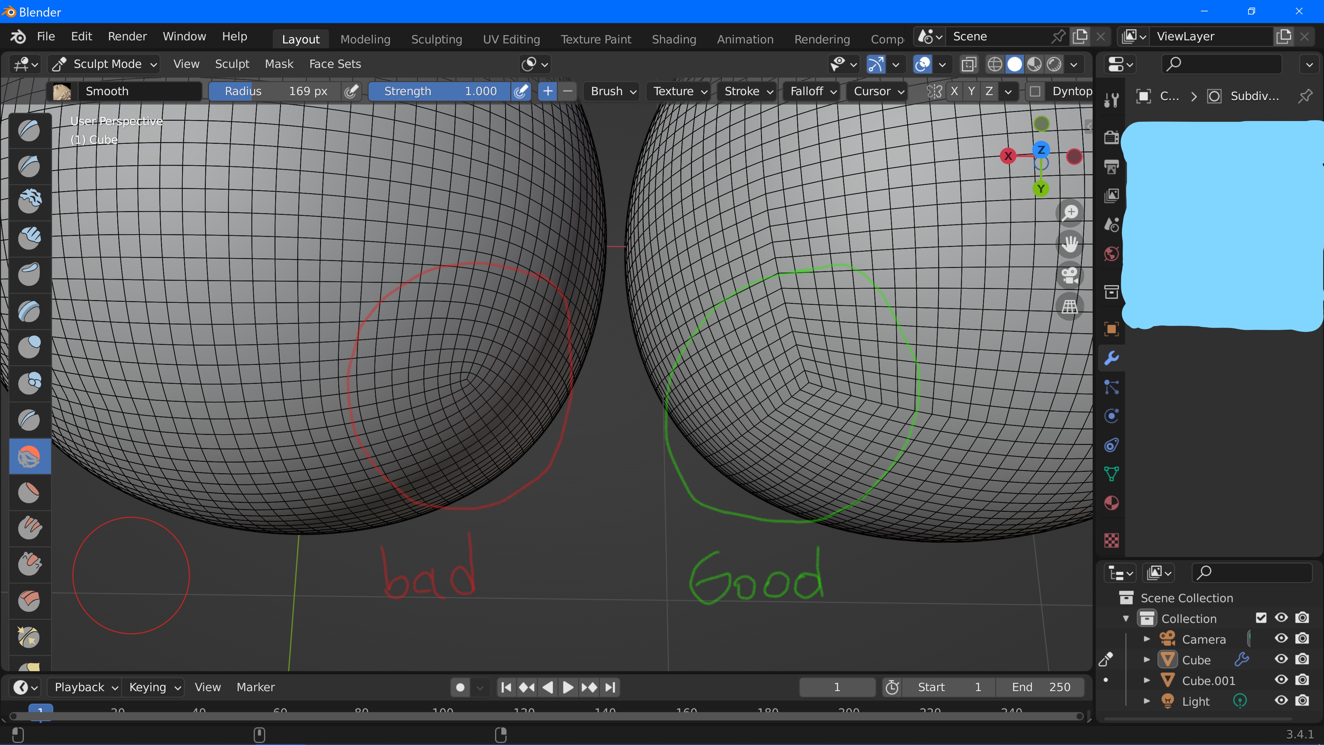Select the active Smooth brush tool

[x=29, y=456]
